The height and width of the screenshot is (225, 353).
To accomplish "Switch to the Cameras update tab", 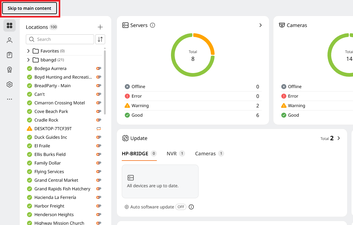I will pyautogui.click(x=209, y=154).
